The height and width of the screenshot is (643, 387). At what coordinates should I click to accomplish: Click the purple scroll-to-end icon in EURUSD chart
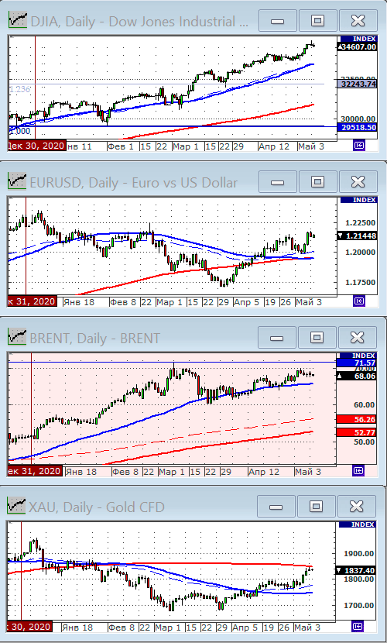pyautogui.click(x=358, y=301)
